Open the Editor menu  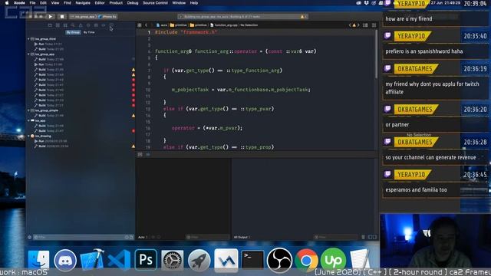[100, 3]
